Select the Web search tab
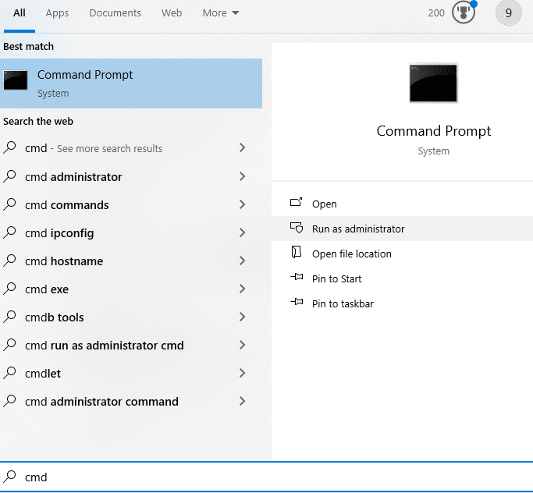Image resolution: width=533 pixels, height=493 pixels. tap(172, 13)
